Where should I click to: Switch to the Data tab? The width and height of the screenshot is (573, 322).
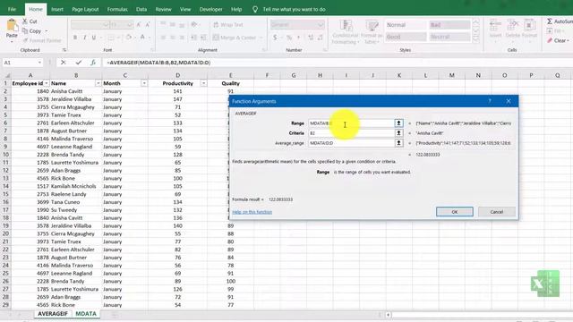click(141, 9)
